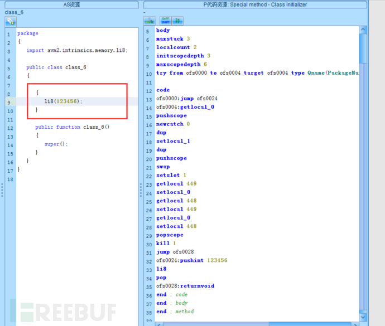
Task: Click the 'swap' instruction
Action: (163, 167)
